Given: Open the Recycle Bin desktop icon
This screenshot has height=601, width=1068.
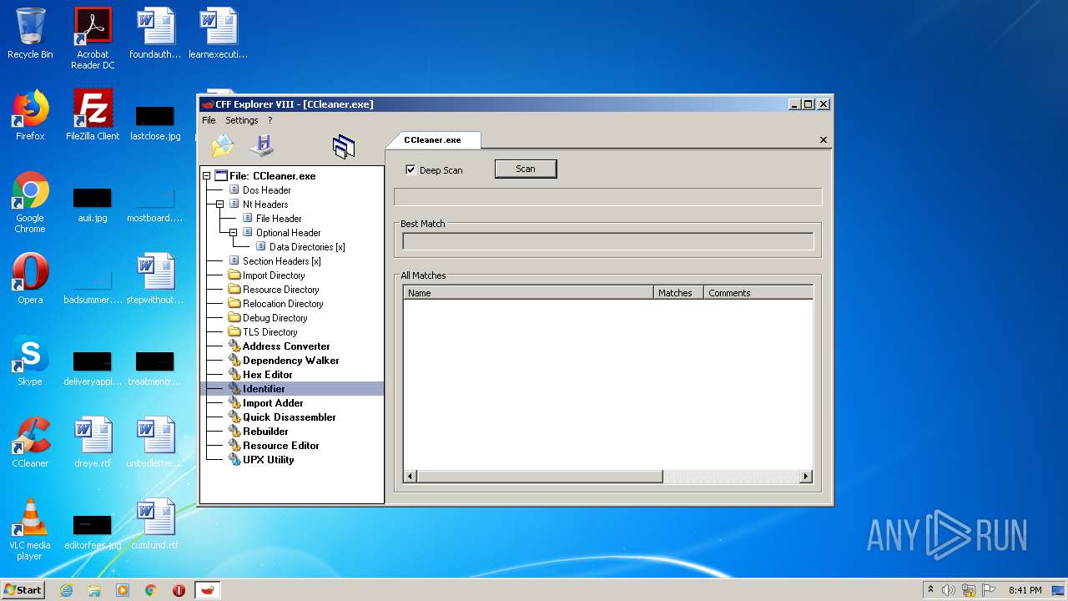Looking at the screenshot, I should [30, 33].
